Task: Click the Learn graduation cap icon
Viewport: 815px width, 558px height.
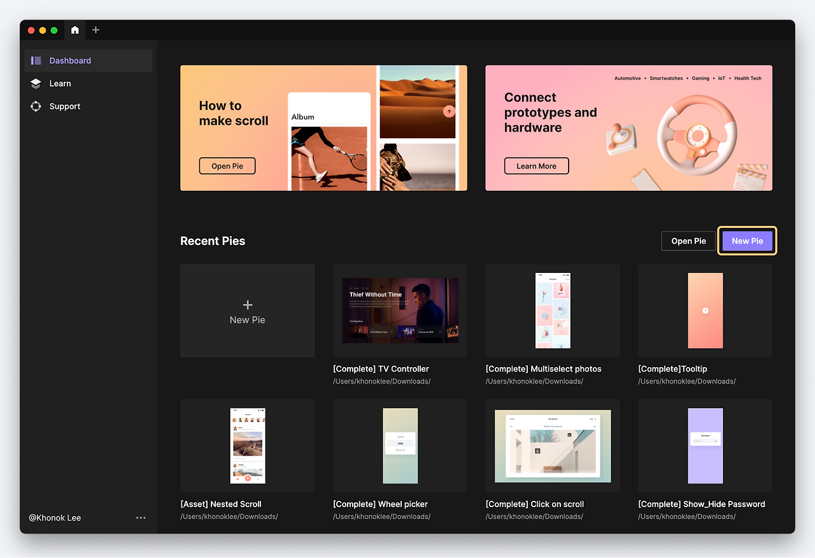Action: 36,83
